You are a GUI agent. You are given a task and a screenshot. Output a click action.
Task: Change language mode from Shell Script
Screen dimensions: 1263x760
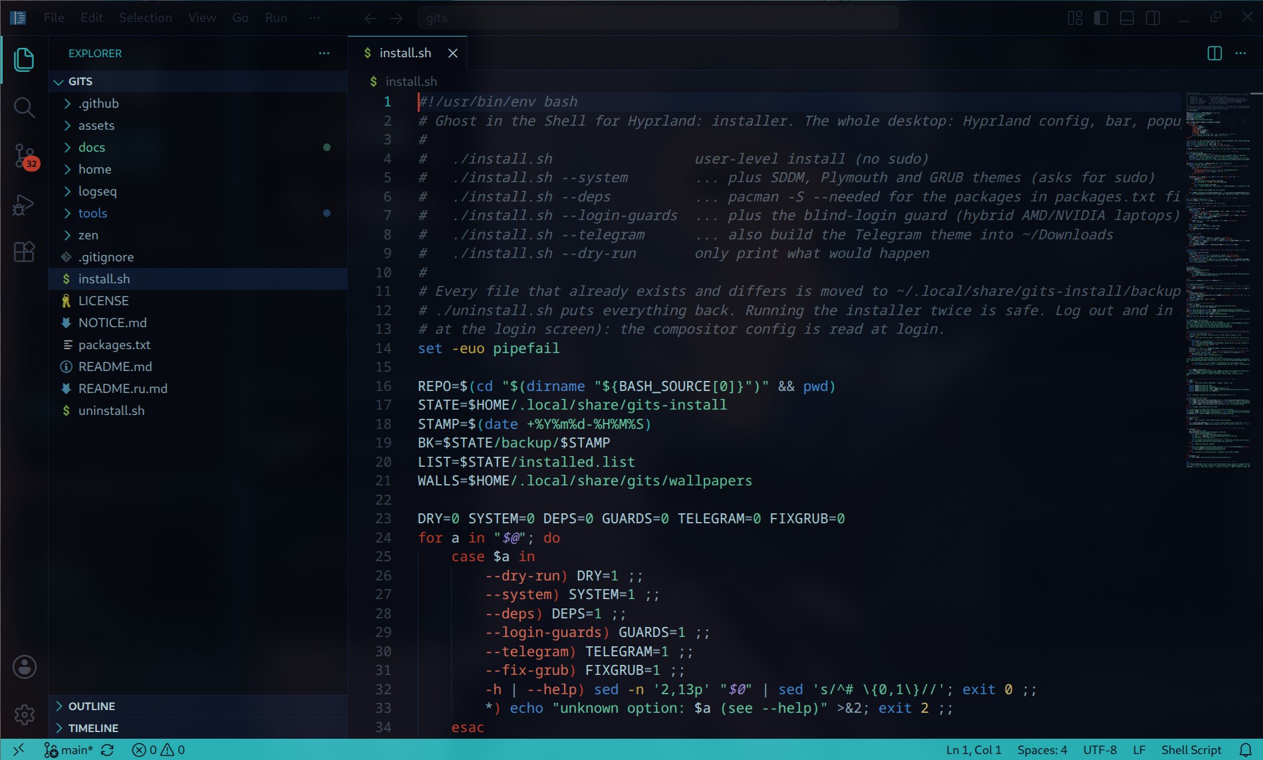coord(1191,750)
